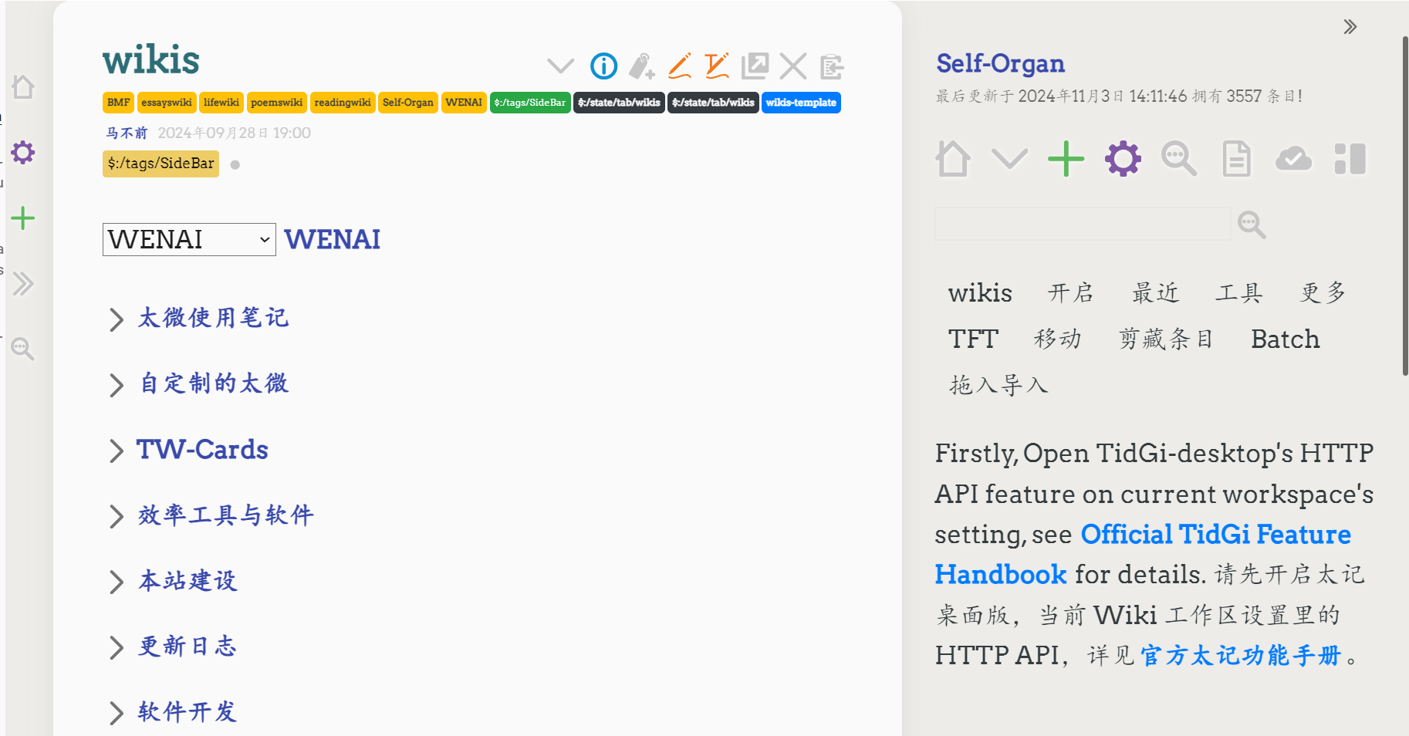The height and width of the screenshot is (736, 1409).
Task: Click the green plus in the sidebar controls
Action: tap(1066, 159)
